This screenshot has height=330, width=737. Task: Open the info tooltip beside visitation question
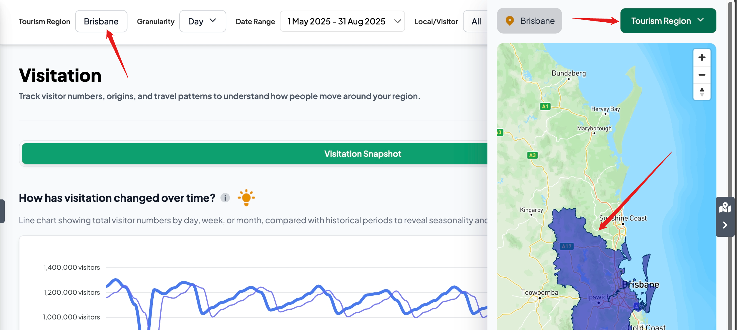coord(225,198)
